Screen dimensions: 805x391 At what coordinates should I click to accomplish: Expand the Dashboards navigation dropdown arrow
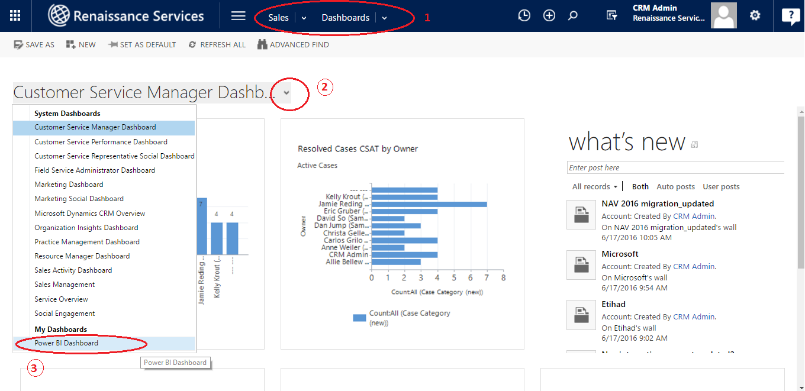tap(384, 18)
